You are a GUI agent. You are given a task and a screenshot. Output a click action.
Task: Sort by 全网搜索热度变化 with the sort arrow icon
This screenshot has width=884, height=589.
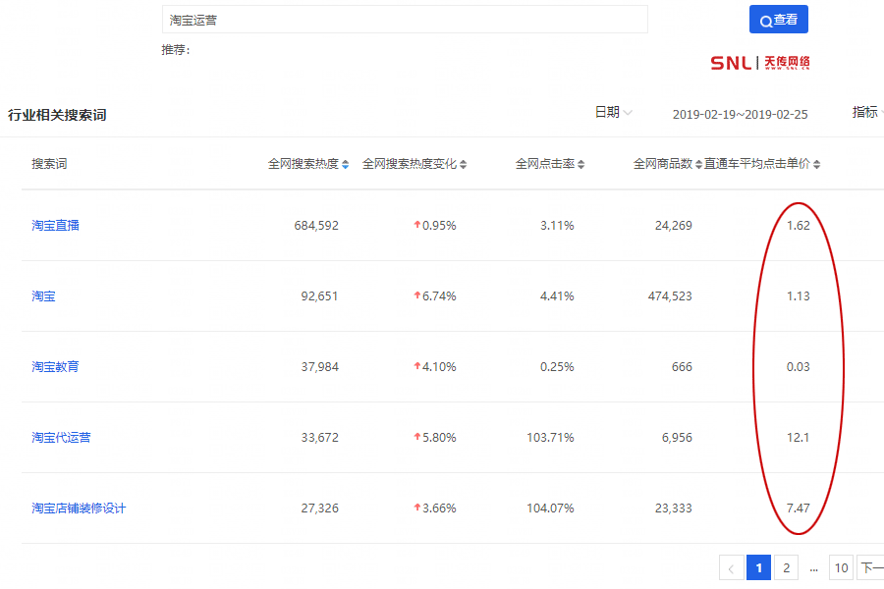463,164
